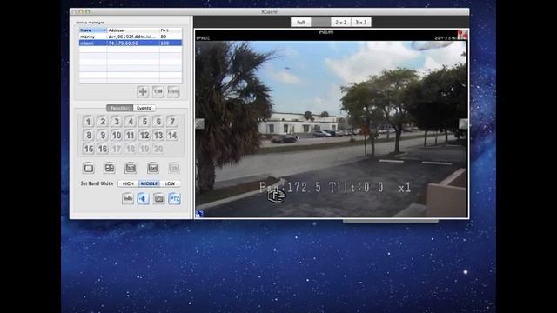Select camera channel 7
Image resolution: width=557 pixels, height=313 pixels.
pos(172,122)
